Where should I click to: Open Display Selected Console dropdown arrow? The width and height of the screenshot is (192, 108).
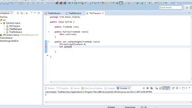[180, 88]
